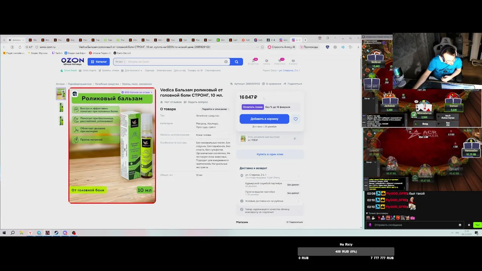The height and width of the screenshot is (271, 482).
Task: Open the profile icon with badge 35
Action: pos(253,61)
